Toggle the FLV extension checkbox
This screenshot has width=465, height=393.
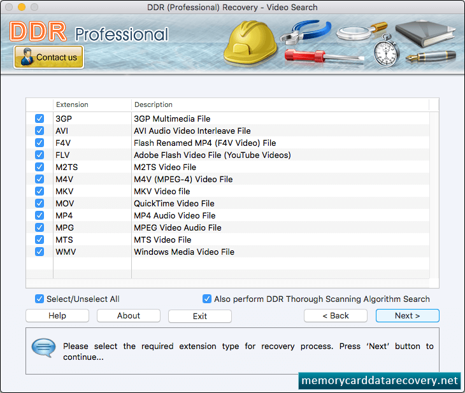point(39,155)
